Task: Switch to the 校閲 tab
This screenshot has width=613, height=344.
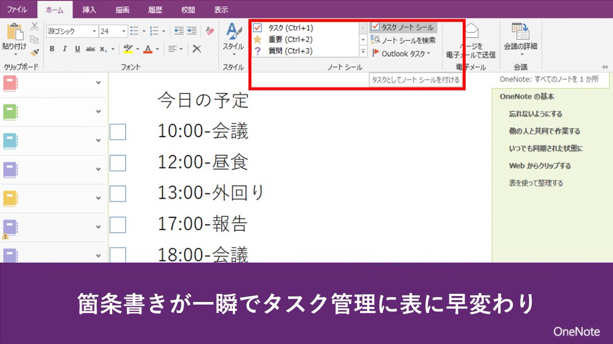Action: tap(188, 9)
